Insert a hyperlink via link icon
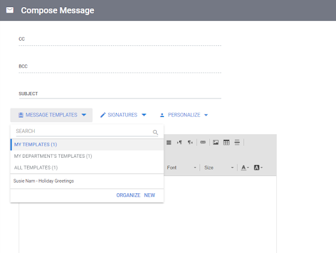 click(203, 143)
